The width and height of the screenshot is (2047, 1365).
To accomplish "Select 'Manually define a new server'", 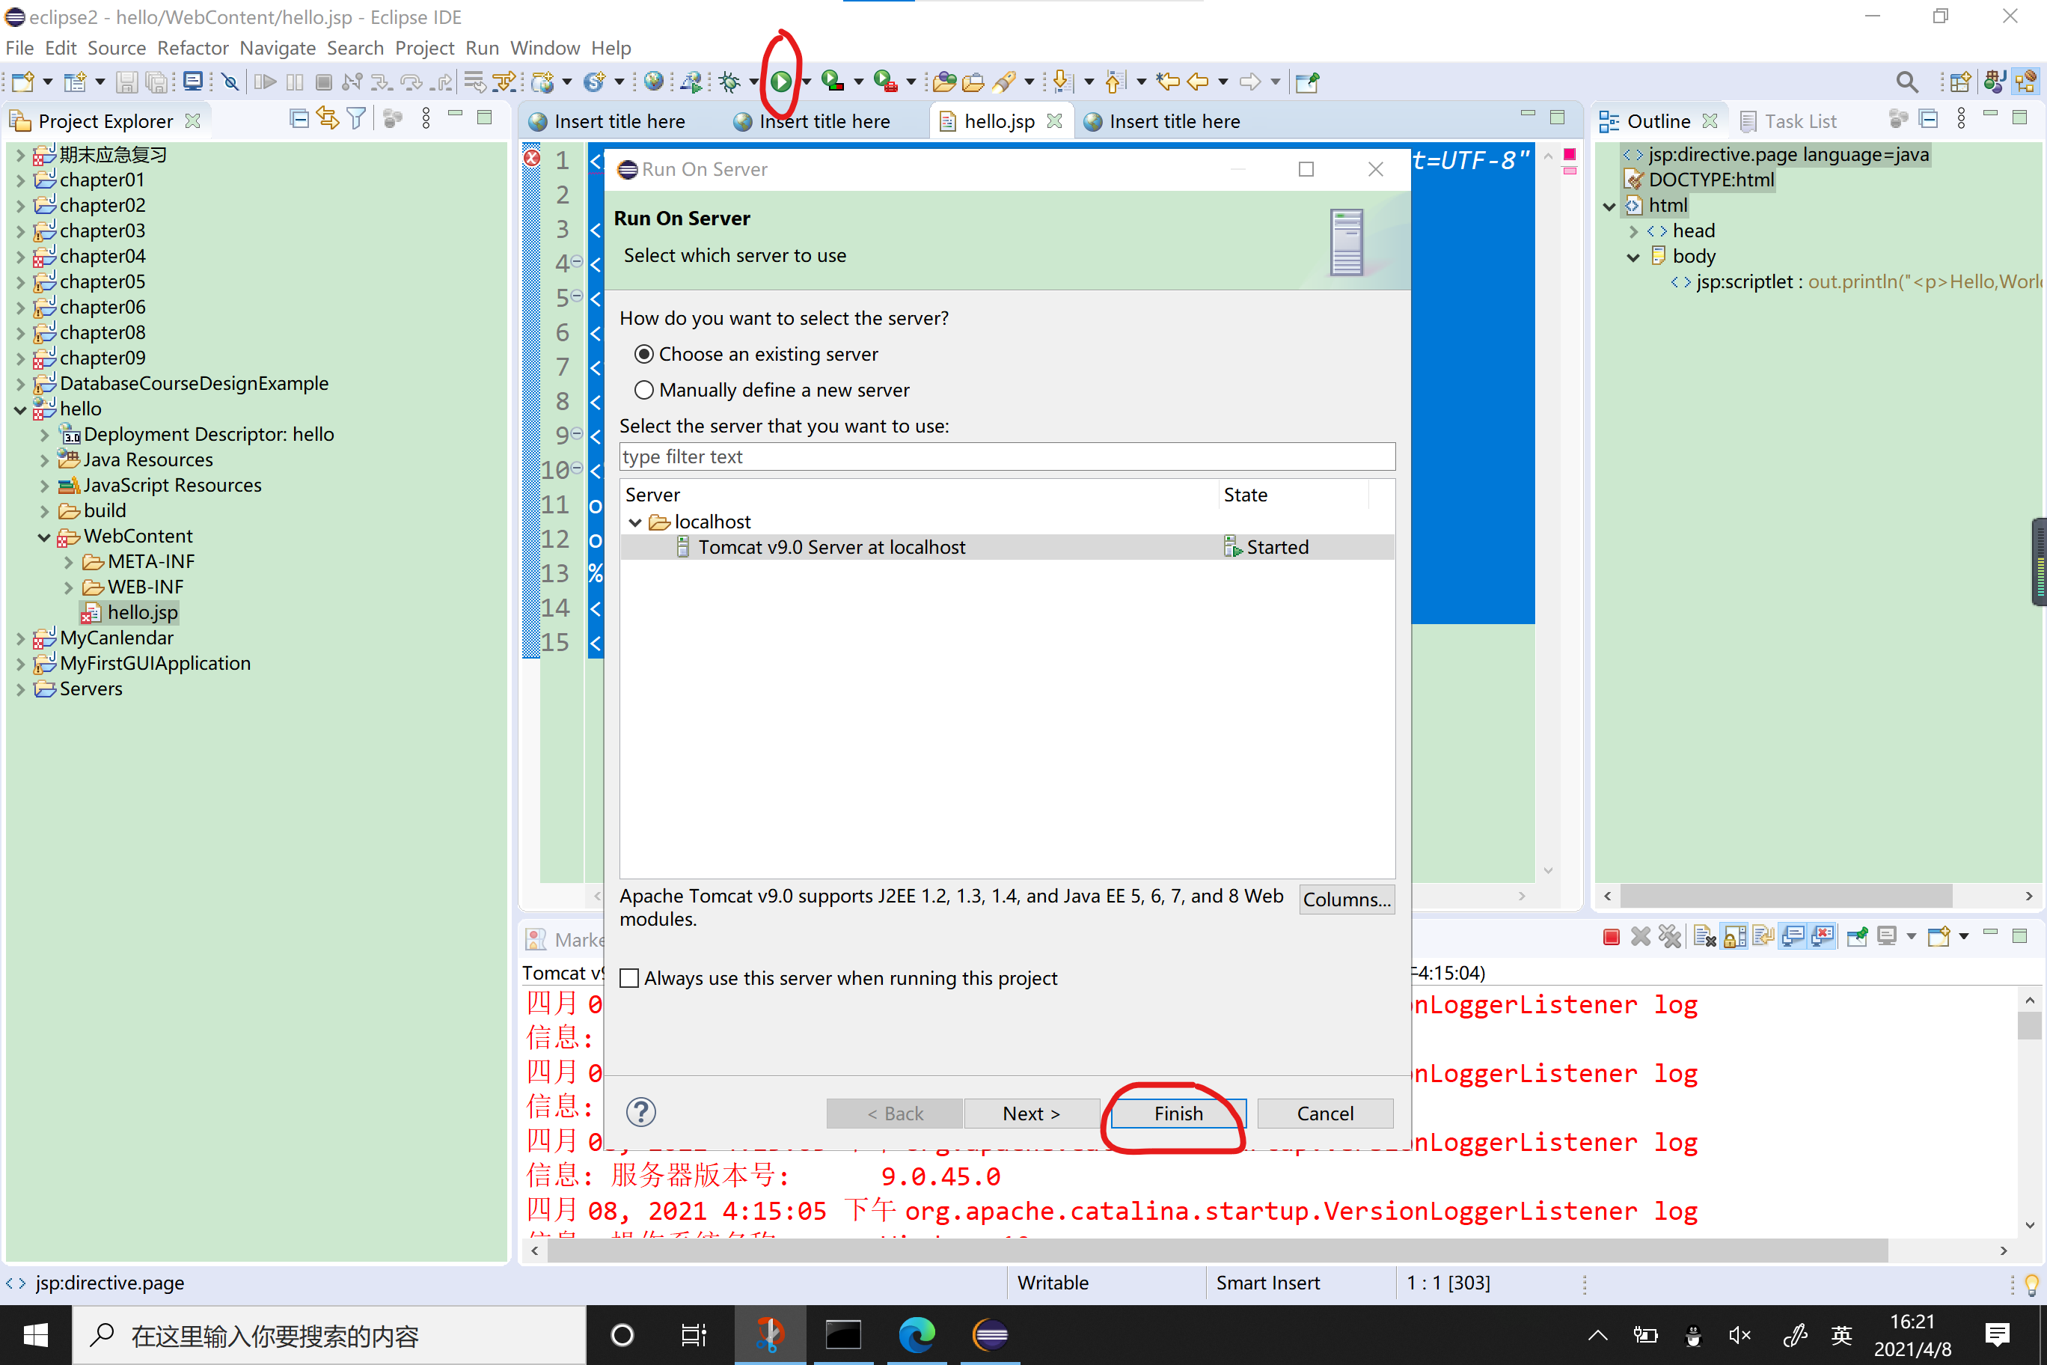I will pyautogui.click(x=644, y=390).
